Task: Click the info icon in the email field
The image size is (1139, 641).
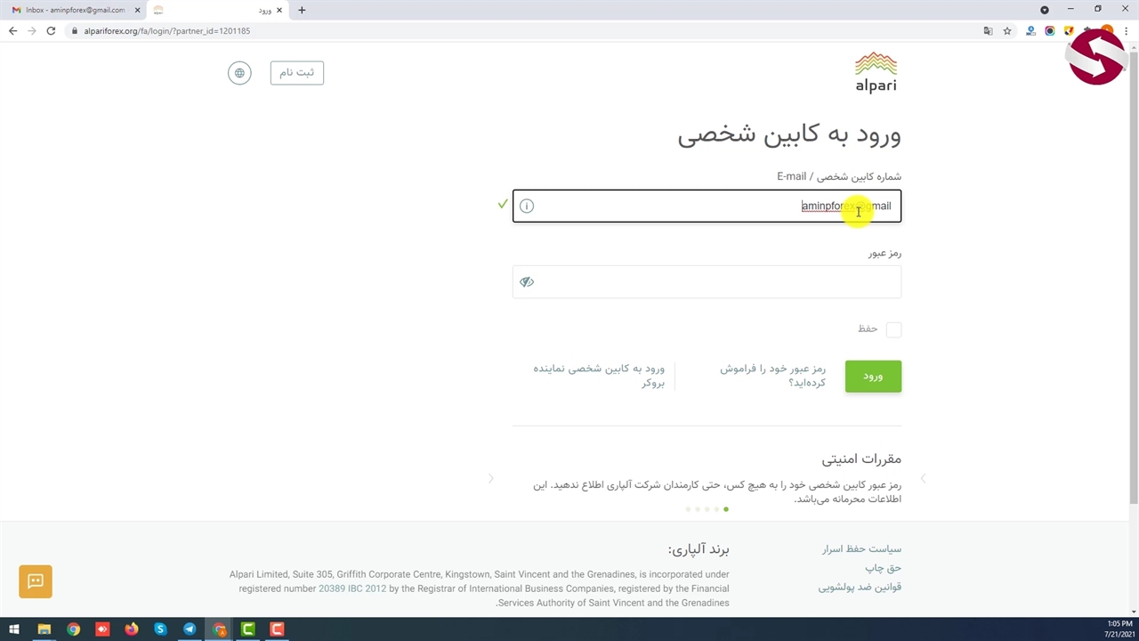Action: tap(527, 207)
